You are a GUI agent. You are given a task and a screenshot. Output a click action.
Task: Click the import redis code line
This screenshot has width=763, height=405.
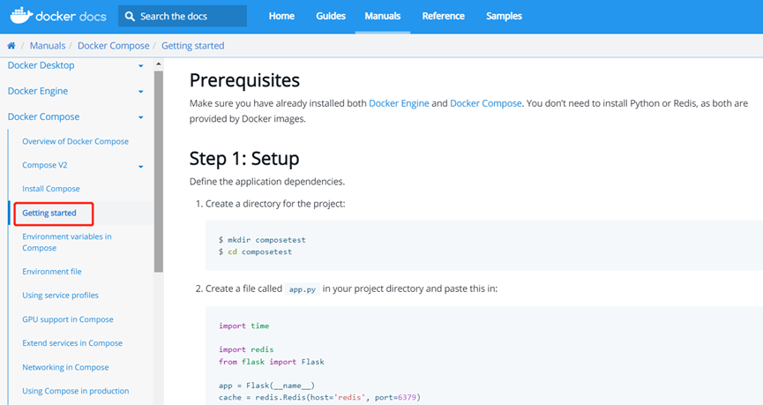click(x=246, y=349)
